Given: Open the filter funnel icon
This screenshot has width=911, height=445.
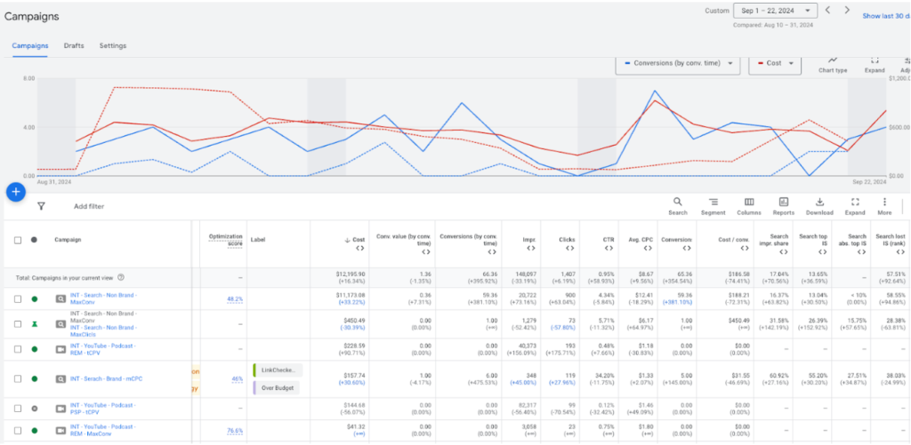Looking at the screenshot, I should (x=41, y=206).
